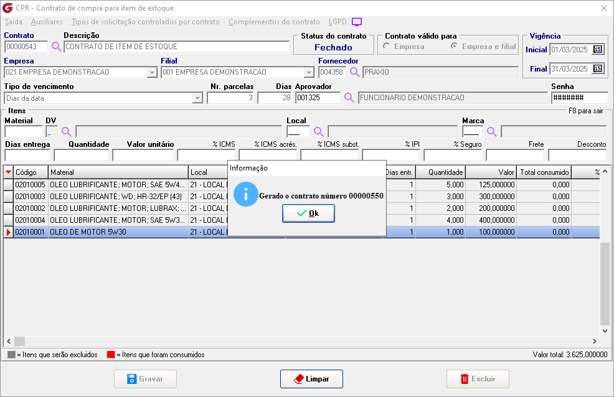
Task: Click the Frete input field
Action: pos(515,156)
